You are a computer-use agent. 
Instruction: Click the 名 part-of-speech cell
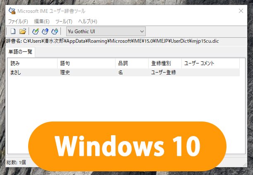[x=120, y=73]
